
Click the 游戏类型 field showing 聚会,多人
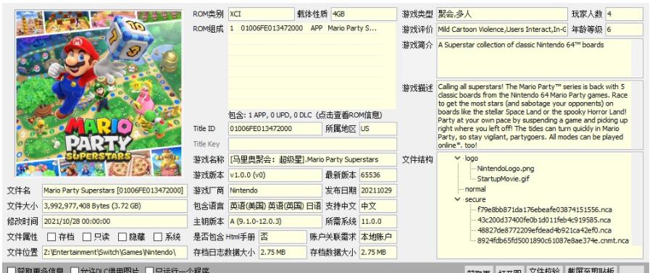[502, 14]
